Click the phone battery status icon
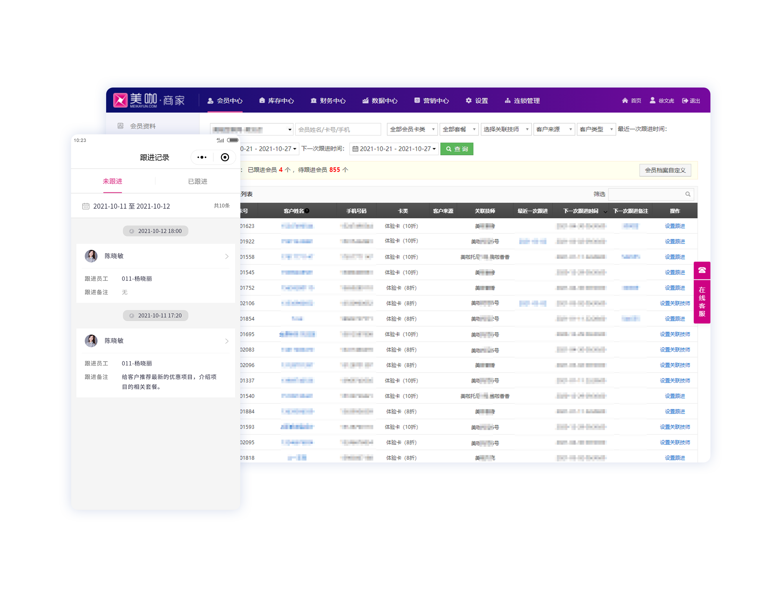This screenshot has height=602, width=773. (x=233, y=140)
